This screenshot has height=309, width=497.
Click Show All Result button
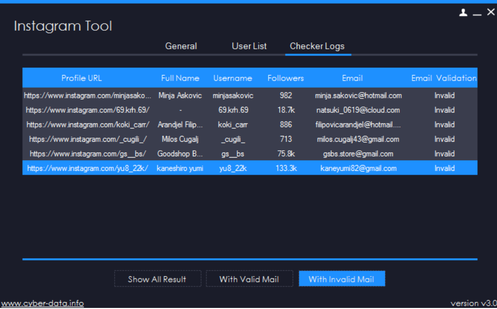tap(158, 279)
